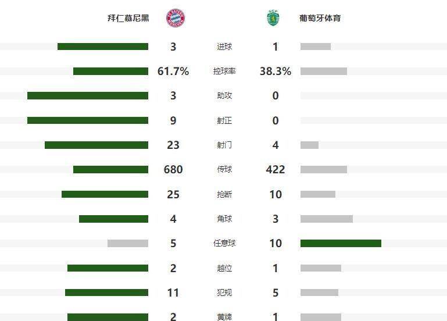Select the 射门 stat label
Image resolution: width=447 pixels, height=321 pixels.
[x=224, y=145]
